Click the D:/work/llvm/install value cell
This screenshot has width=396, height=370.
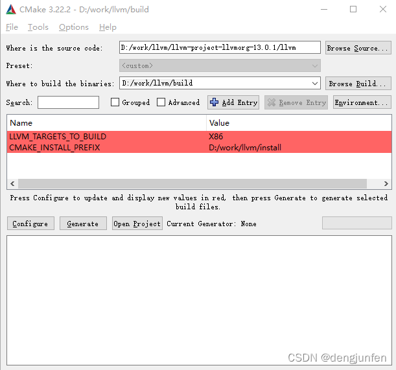click(245, 148)
